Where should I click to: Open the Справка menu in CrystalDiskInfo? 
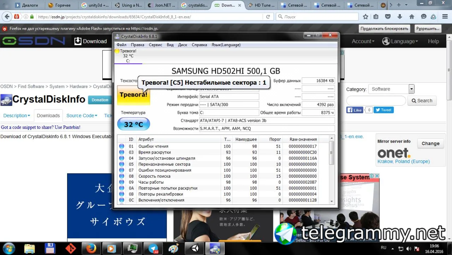[x=199, y=45]
